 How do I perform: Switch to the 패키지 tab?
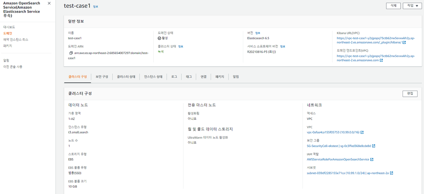tap(220, 77)
